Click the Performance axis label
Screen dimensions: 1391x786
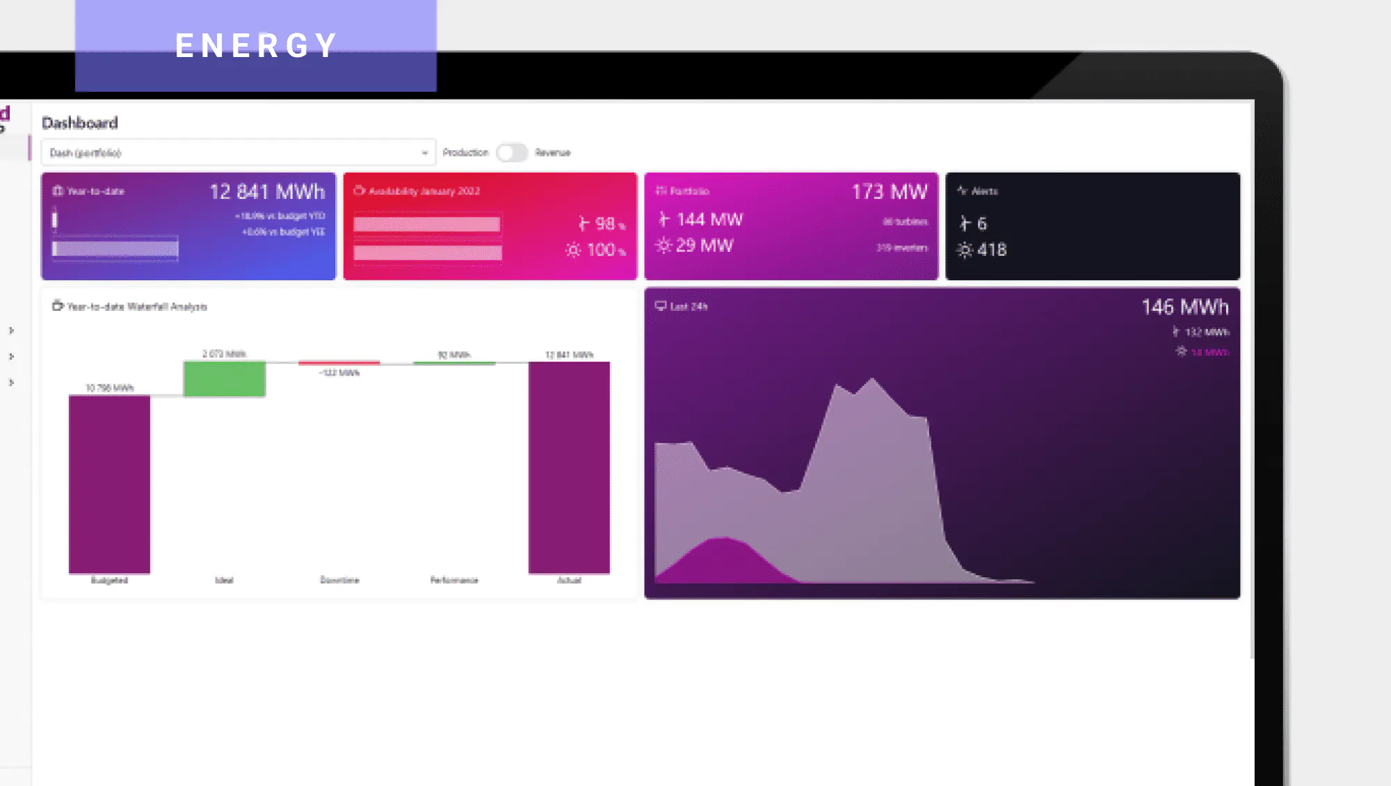click(x=454, y=579)
